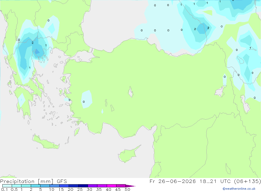Click the 5–10 mm blue legend swatch
Image resolution: width=261 pixels, height=191 pixels.
click(45, 186)
